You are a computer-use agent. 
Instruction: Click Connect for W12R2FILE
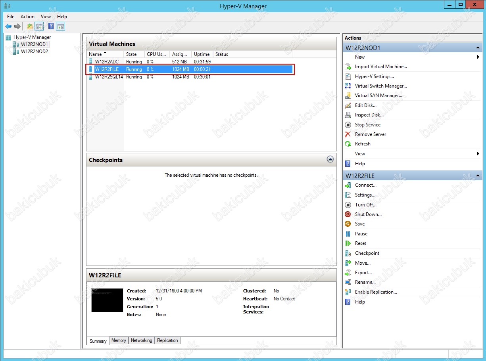pyautogui.click(x=366, y=185)
